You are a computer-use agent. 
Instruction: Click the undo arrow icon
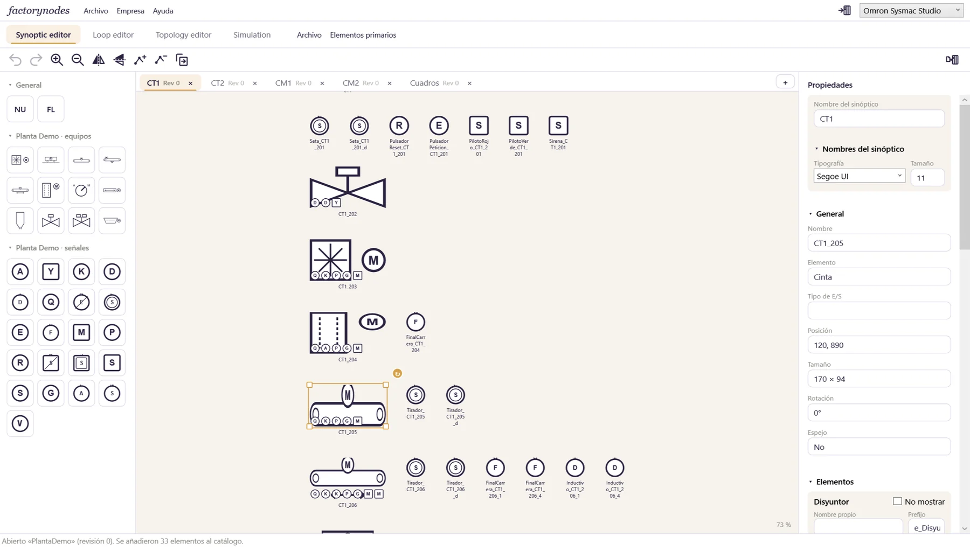click(x=15, y=60)
